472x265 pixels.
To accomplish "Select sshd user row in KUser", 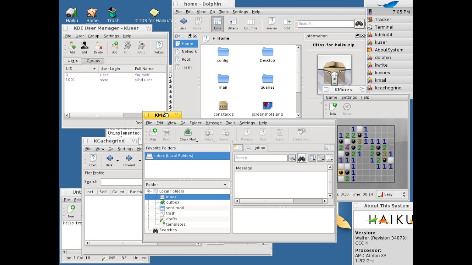I will [x=115, y=80].
